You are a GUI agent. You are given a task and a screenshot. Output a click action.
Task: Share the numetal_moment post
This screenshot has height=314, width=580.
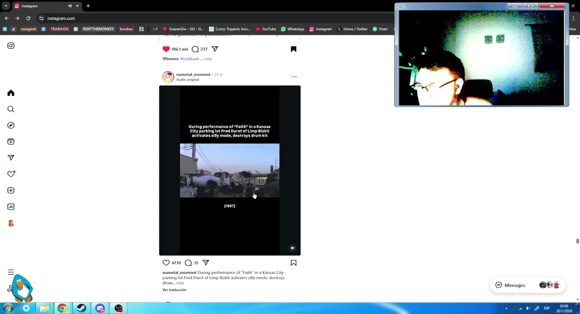click(x=206, y=263)
